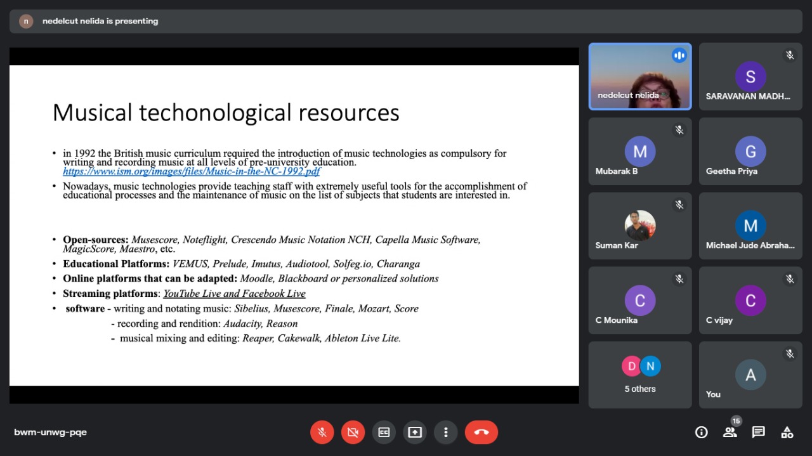Click the S avatar of SARAVANAN MADH...
The width and height of the screenshot is (812, 456).
(x=750, y=77)
